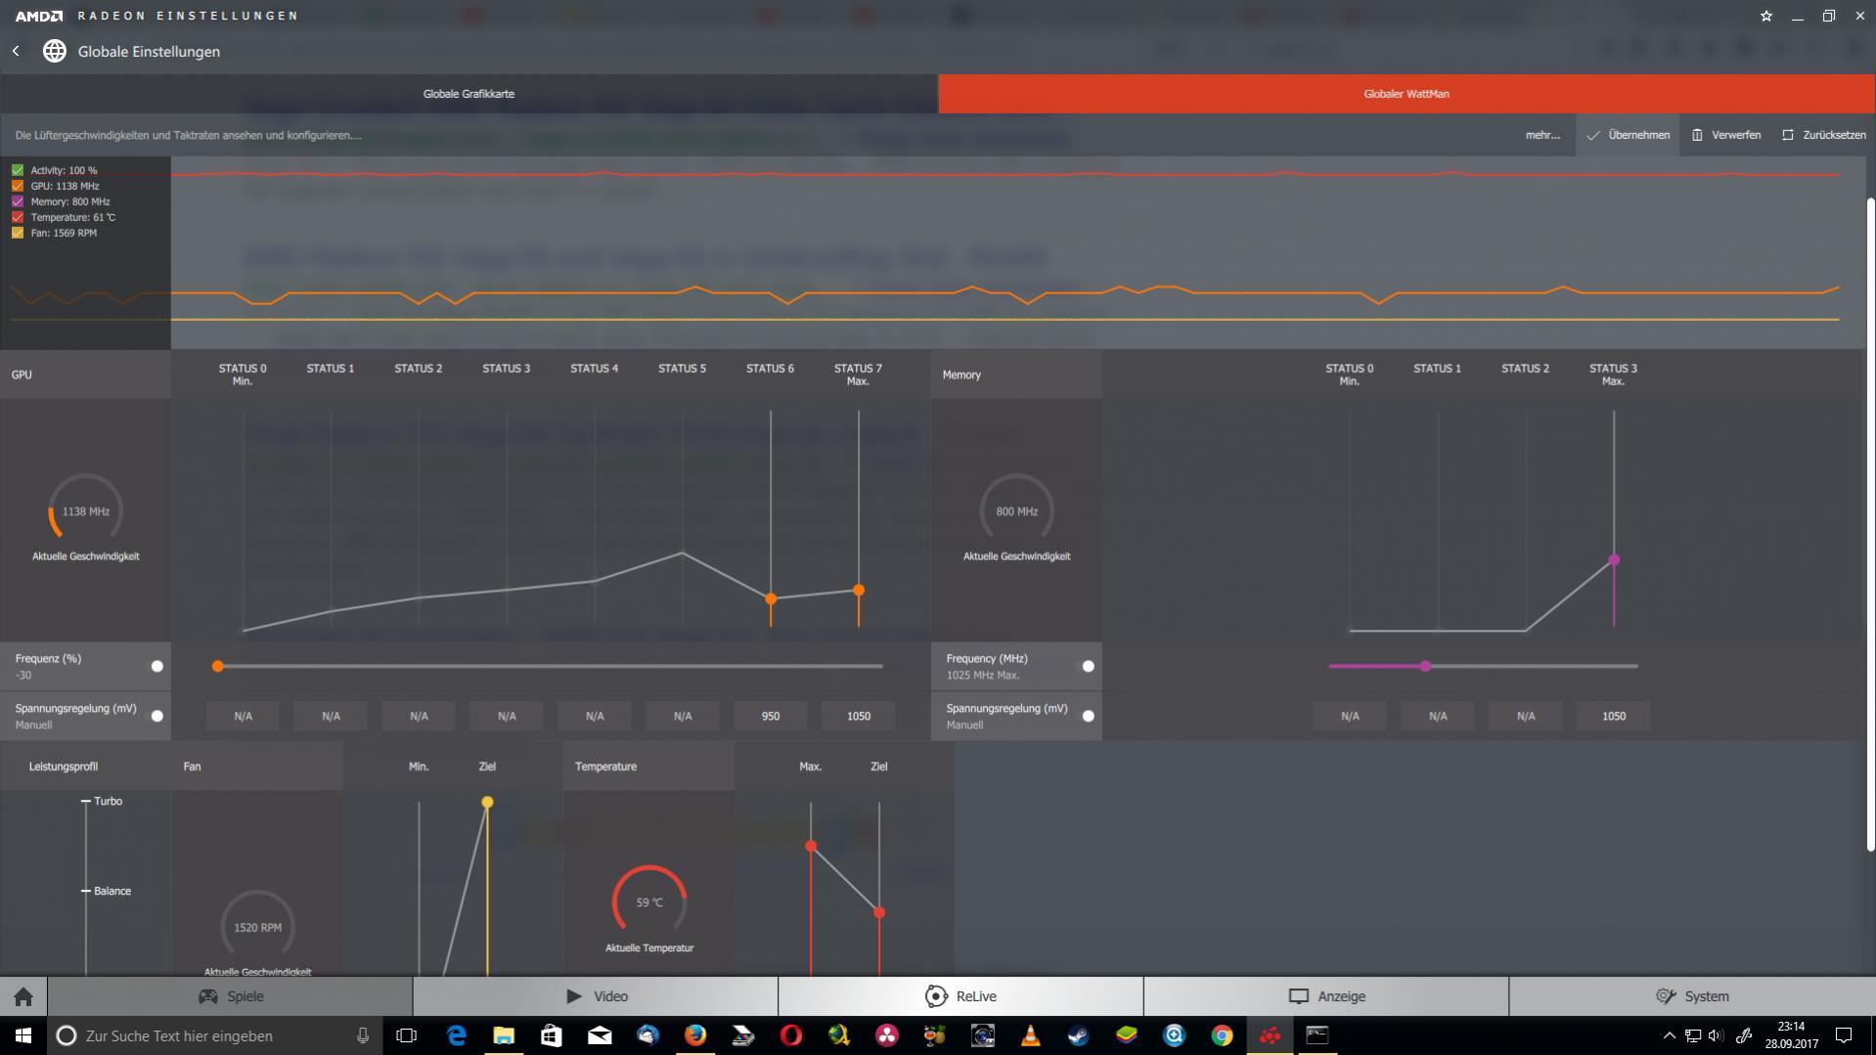Open the System section
This screenshot has width=1876, height=1055.
point(1692,996)
